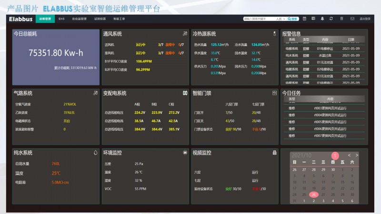
Task: Click the icon in 变配电系统 panel header
Action: [185, 93]
